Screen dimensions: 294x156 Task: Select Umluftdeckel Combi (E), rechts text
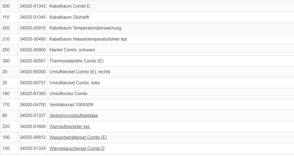80,72
